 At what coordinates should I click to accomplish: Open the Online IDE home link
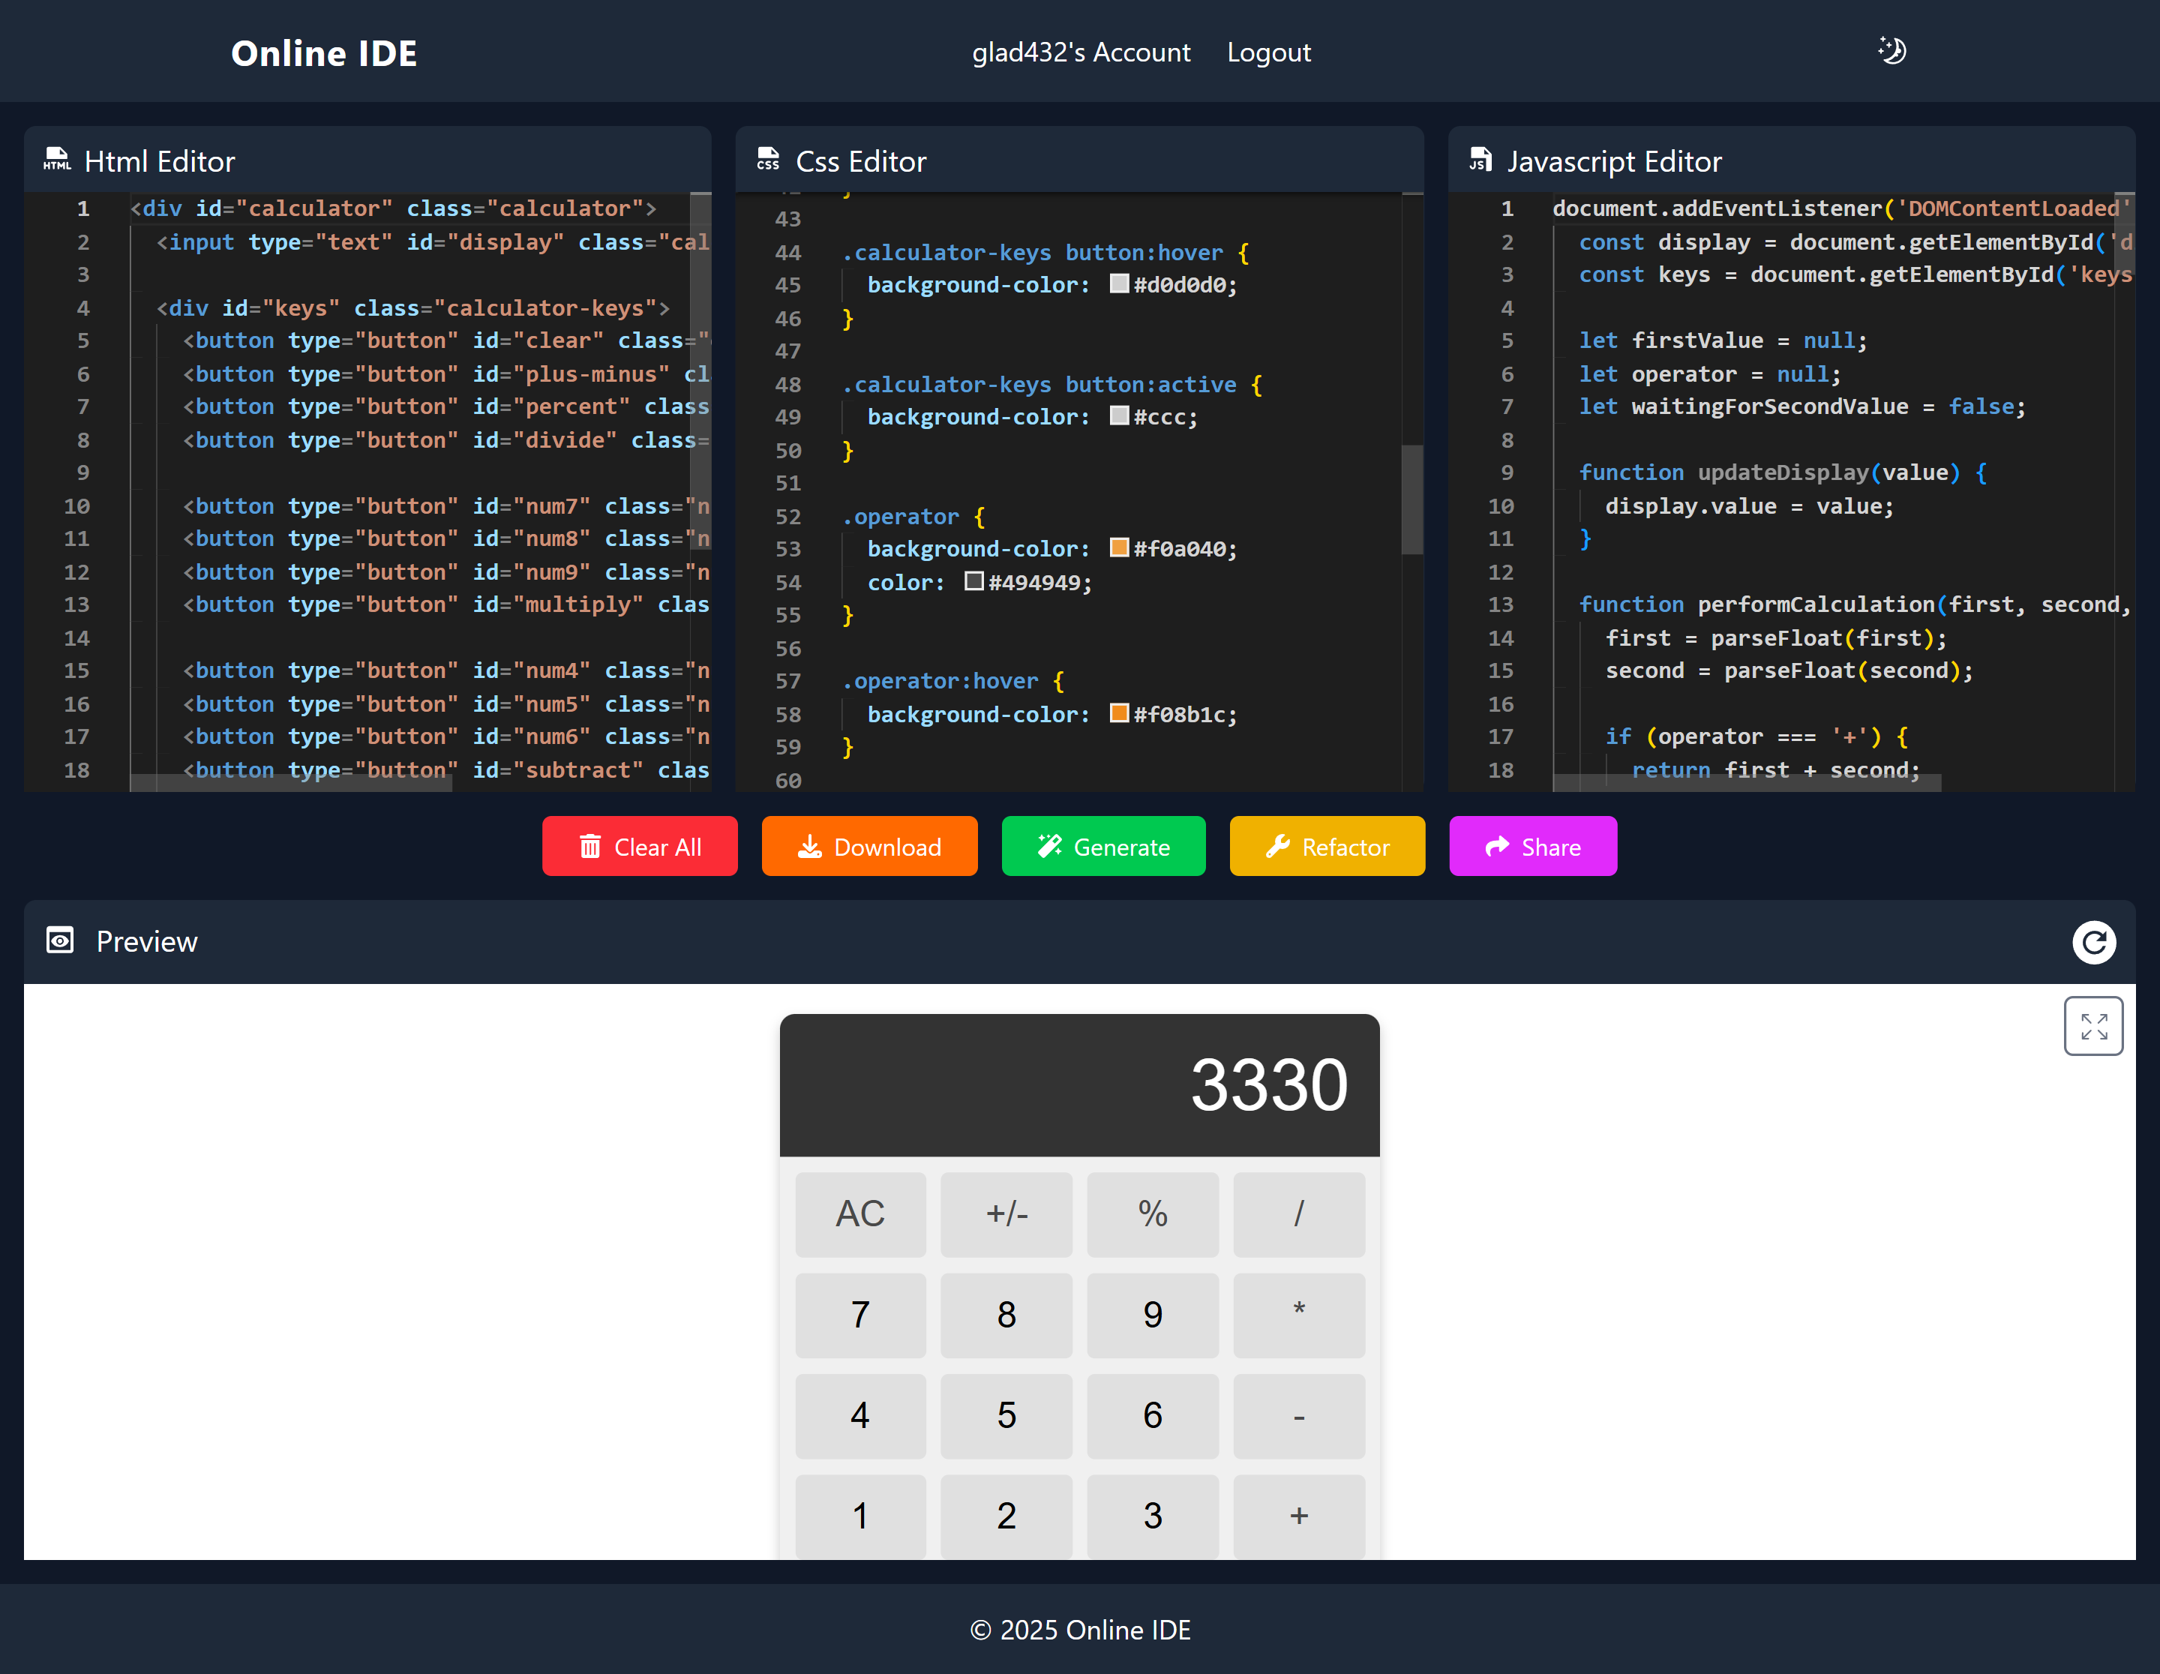click(x=325, y=53)
